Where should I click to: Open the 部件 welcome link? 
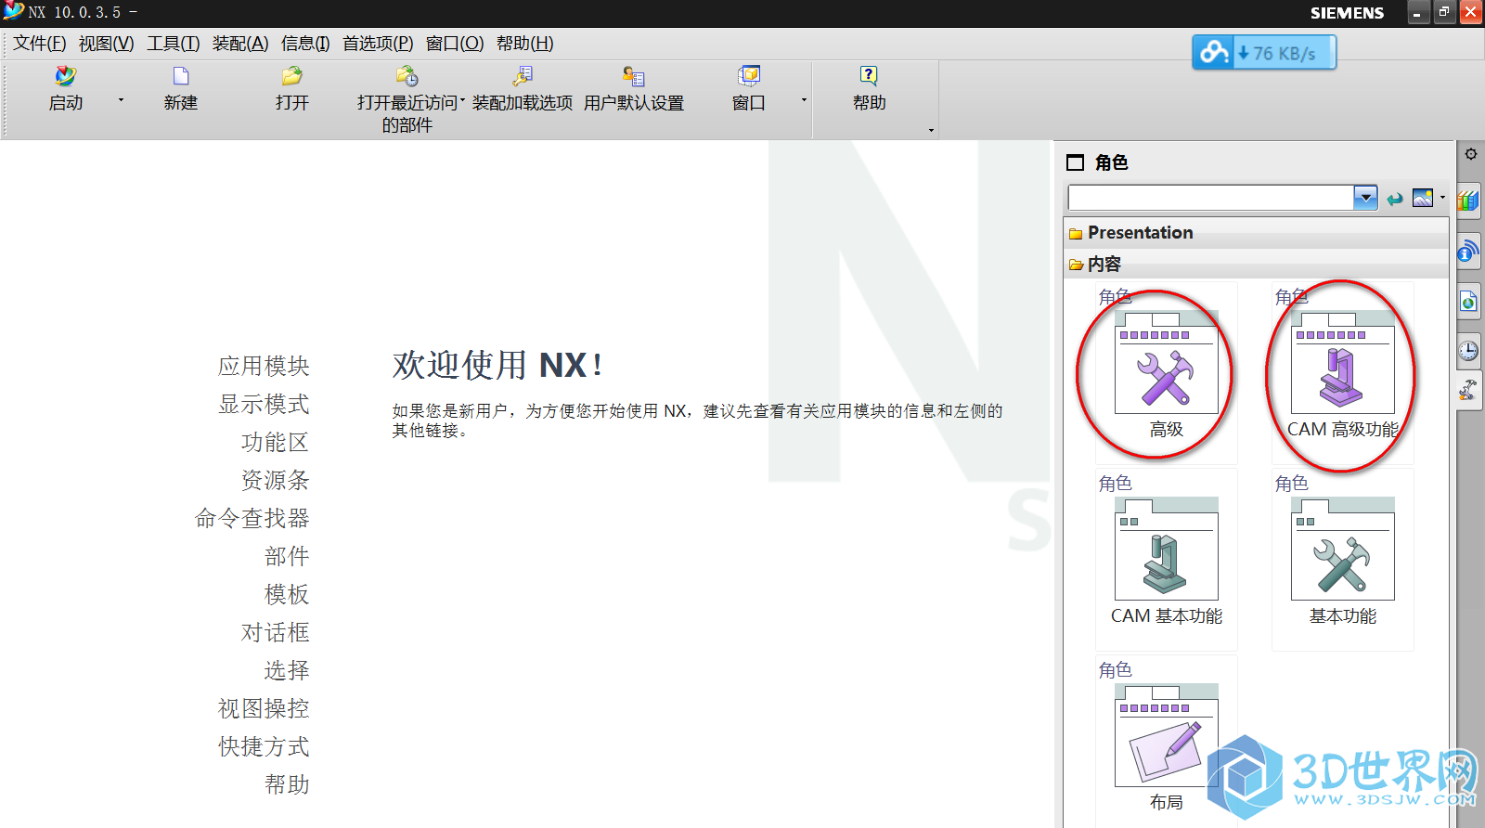pos(287,556)
